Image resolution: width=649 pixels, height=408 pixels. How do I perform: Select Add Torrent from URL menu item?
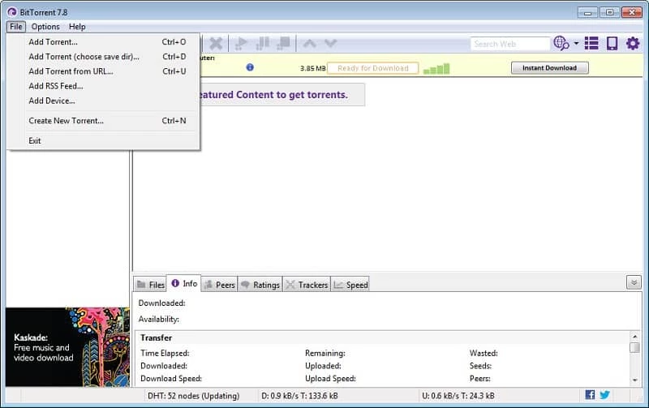(71, 71)
